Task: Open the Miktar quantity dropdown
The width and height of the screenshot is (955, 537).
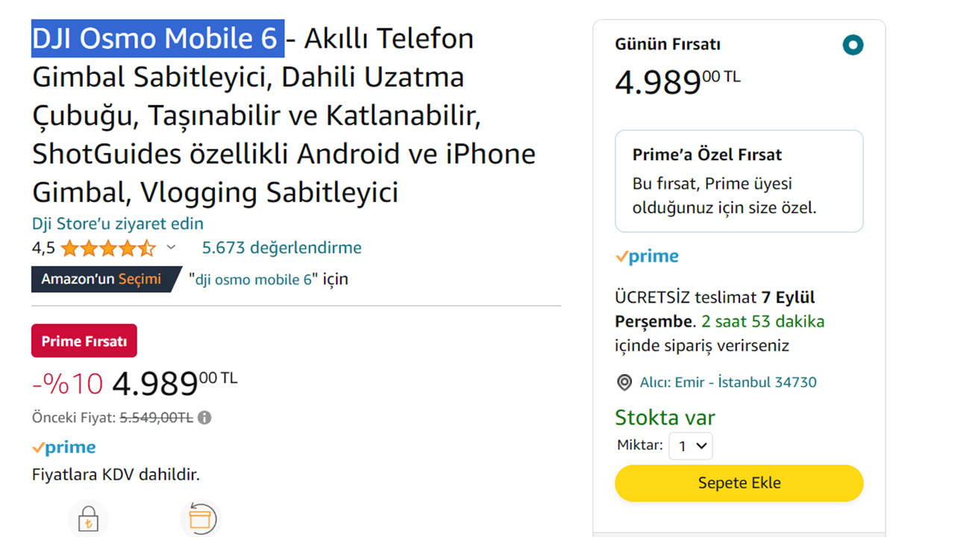Action: coord(690,446)
